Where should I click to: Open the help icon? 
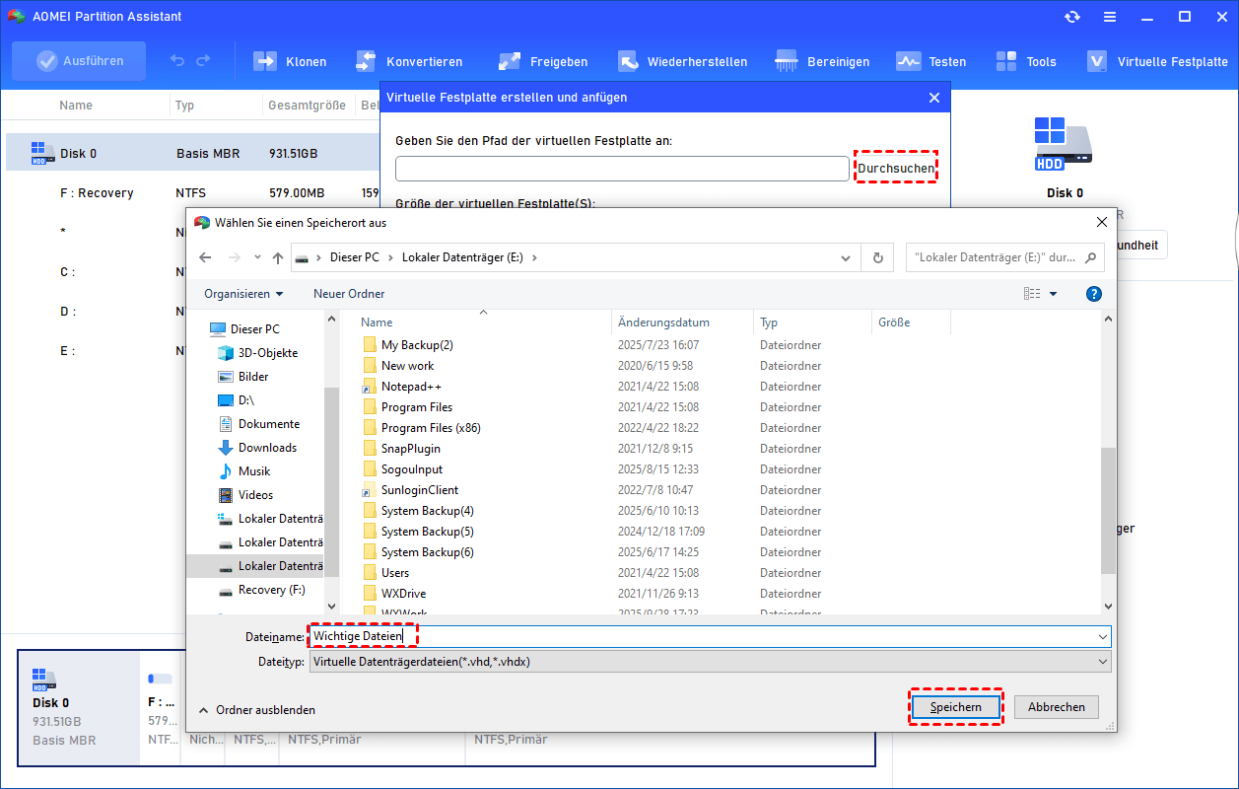[1093, 294]
